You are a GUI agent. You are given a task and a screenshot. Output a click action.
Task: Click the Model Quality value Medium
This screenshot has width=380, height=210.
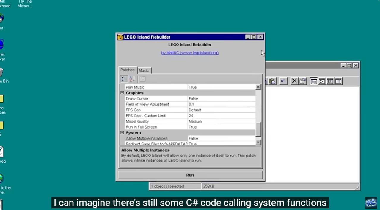(195, 121)
